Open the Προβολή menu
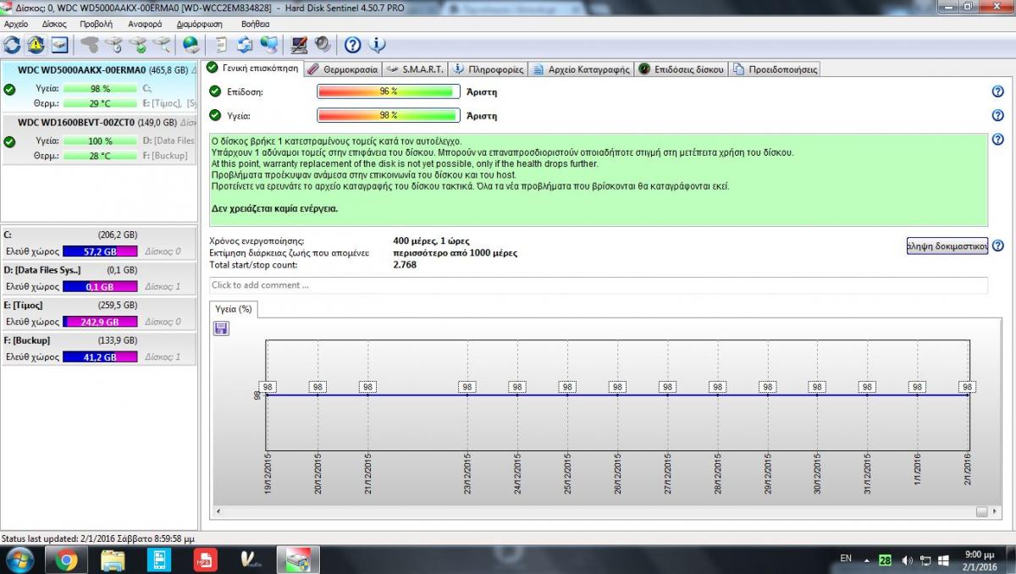 [96, 24]
